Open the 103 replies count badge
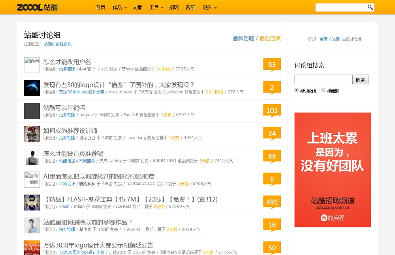Viewport: 395px width, 255px height. pyautogui.click(x=272, y=110)
